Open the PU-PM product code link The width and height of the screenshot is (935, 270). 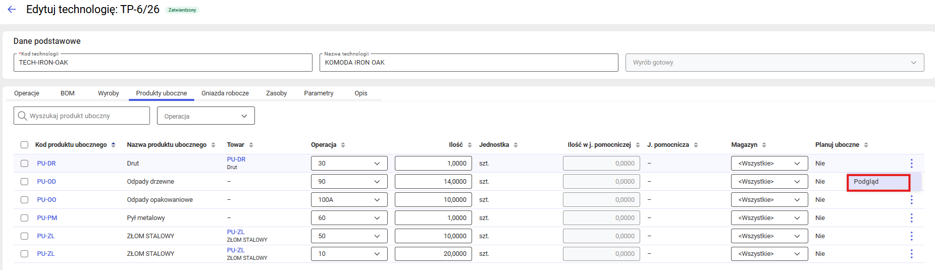pyautogui.click(x=47, y=218)
